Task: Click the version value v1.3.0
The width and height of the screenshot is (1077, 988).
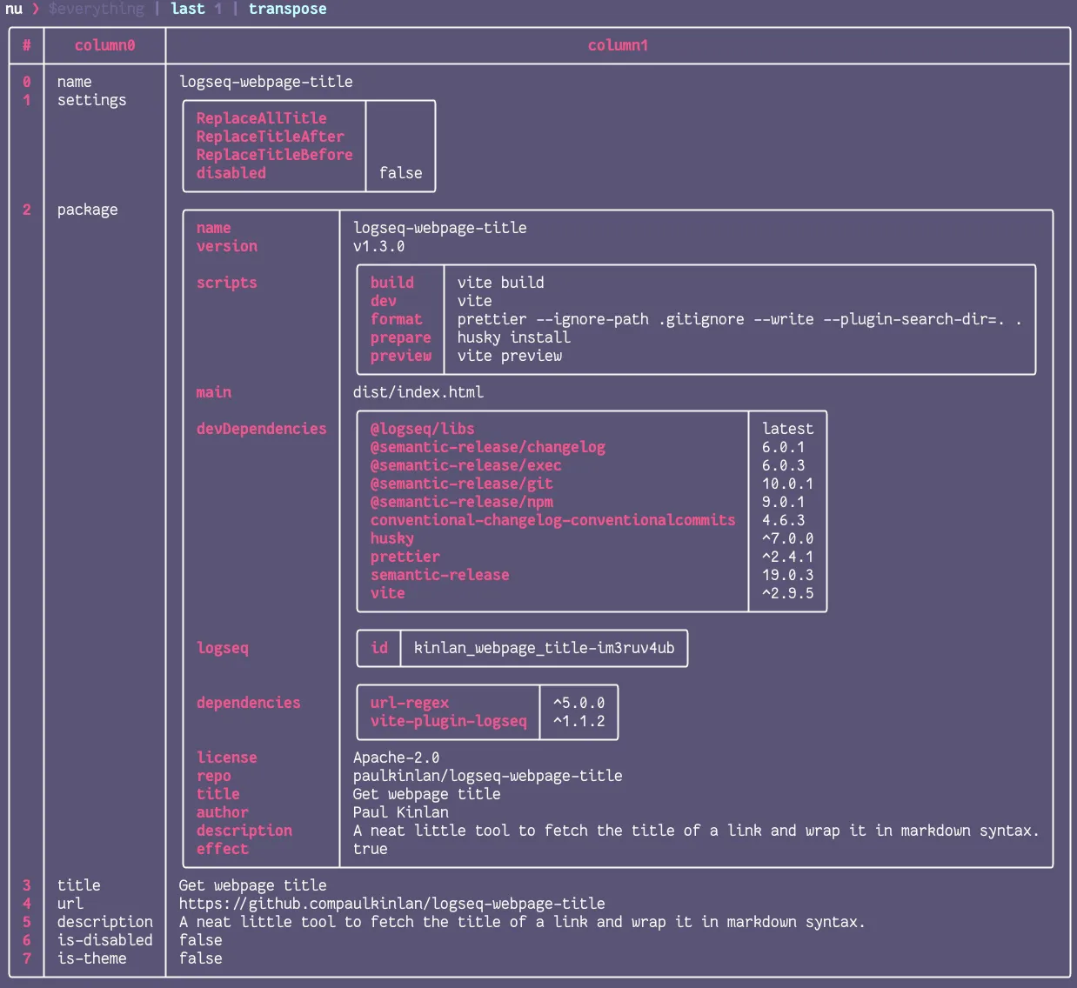Action: coord(378,246)
